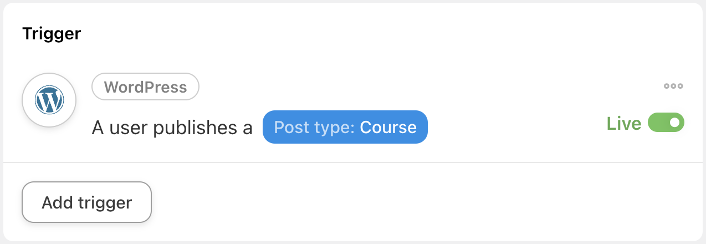Select the Post type: Course token
This screenshot has width=706, height=244.
pyautogui.click(x=345, y=127)
